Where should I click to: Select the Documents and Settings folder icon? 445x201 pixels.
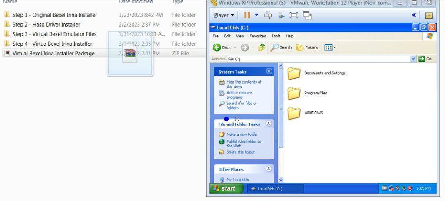294,73
